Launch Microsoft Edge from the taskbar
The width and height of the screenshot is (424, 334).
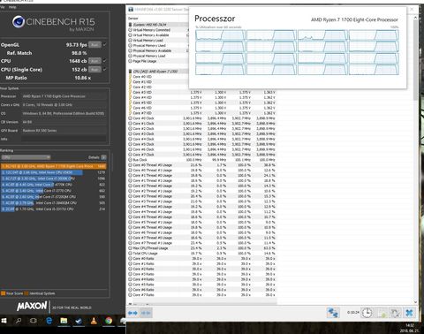point(49,321)
